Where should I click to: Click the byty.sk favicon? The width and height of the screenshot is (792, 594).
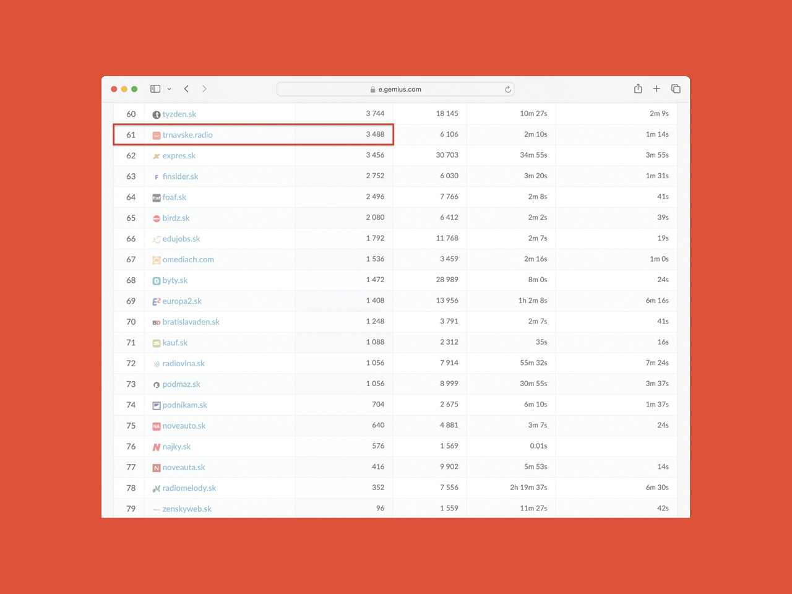(157, 281)
